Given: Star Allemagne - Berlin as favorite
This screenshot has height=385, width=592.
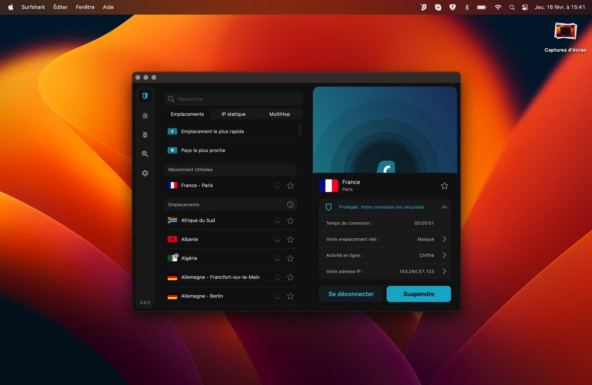Looking at the screenshot, I should [x=290, y=296].
